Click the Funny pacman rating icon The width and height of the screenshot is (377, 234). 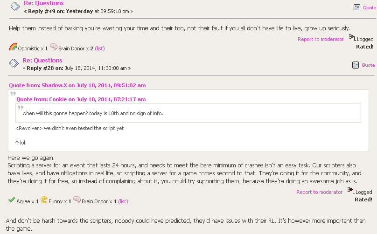44,200
